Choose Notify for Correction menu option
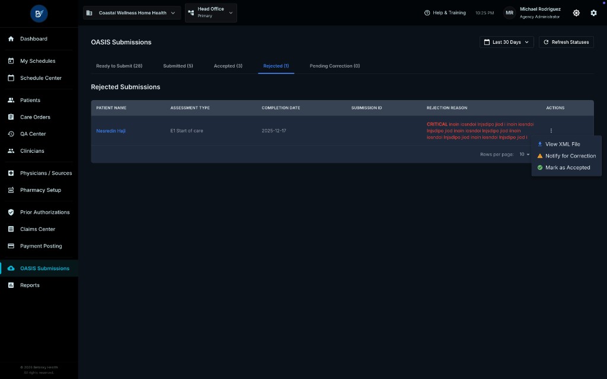This screenshot has height=379, width=607. [x=566, y=156]
